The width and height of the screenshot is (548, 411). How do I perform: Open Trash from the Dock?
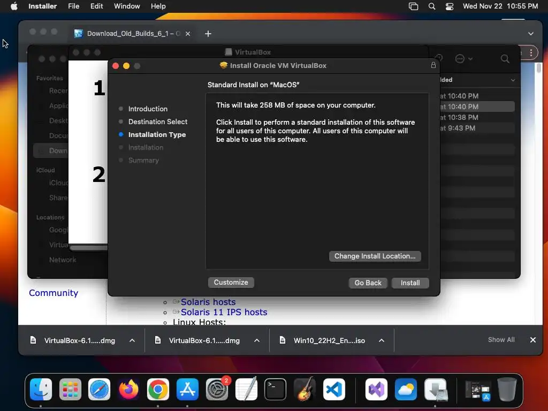(x=507, y=389)
